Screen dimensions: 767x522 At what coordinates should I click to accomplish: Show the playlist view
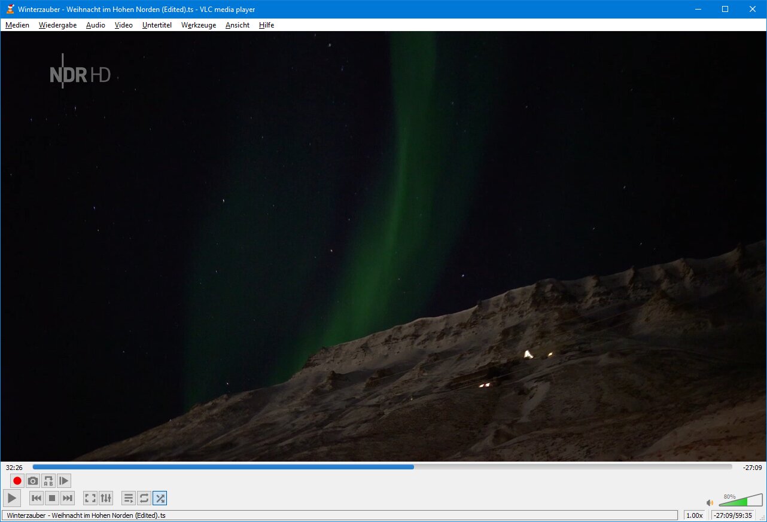pyautogui.click(x=129, y=498)
